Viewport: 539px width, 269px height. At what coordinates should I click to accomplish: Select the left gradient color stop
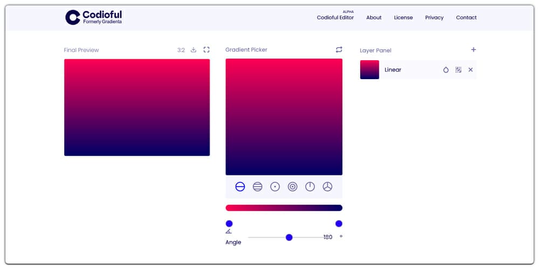(x=229, y=224)
